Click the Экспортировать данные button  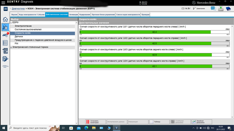[x=117, y=122]
